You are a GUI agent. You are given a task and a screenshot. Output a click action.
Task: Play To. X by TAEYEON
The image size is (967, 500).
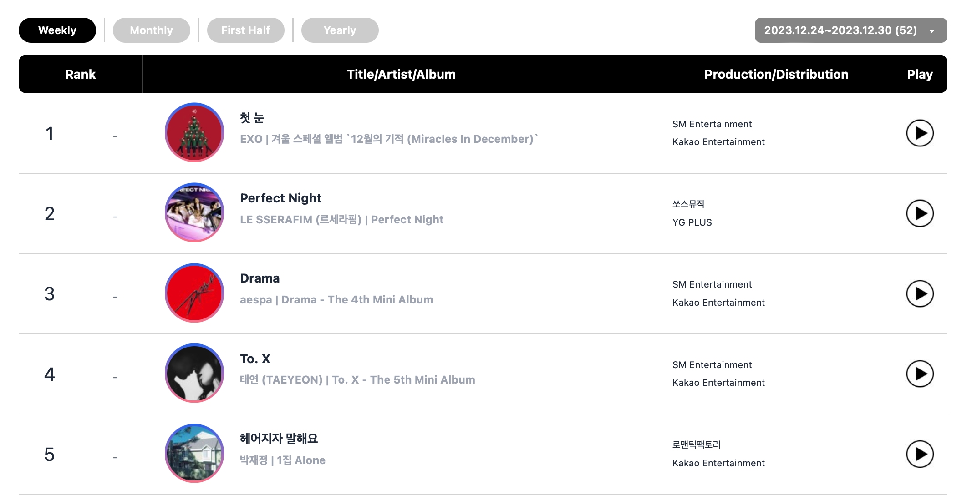(x=919, y=374)
